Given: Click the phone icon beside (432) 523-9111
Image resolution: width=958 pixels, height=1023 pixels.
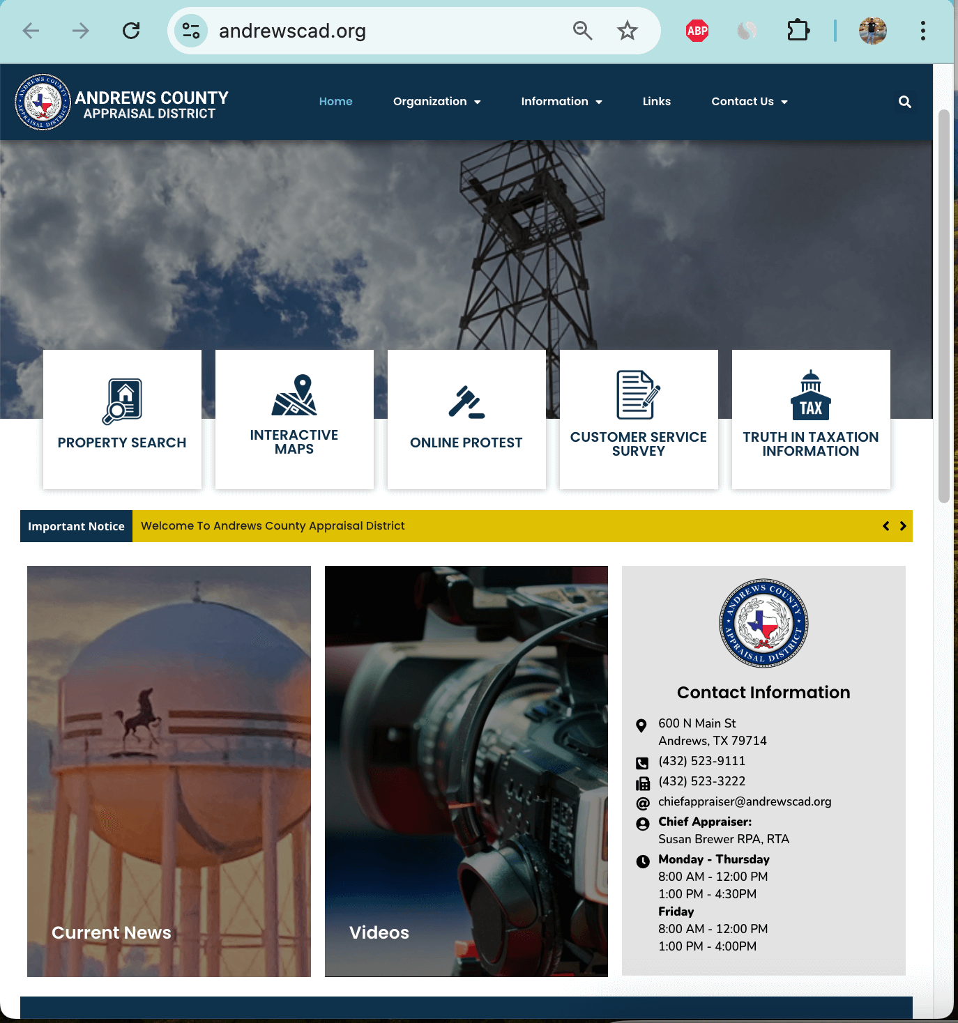Looking at the screenshot, I should 641,762.
